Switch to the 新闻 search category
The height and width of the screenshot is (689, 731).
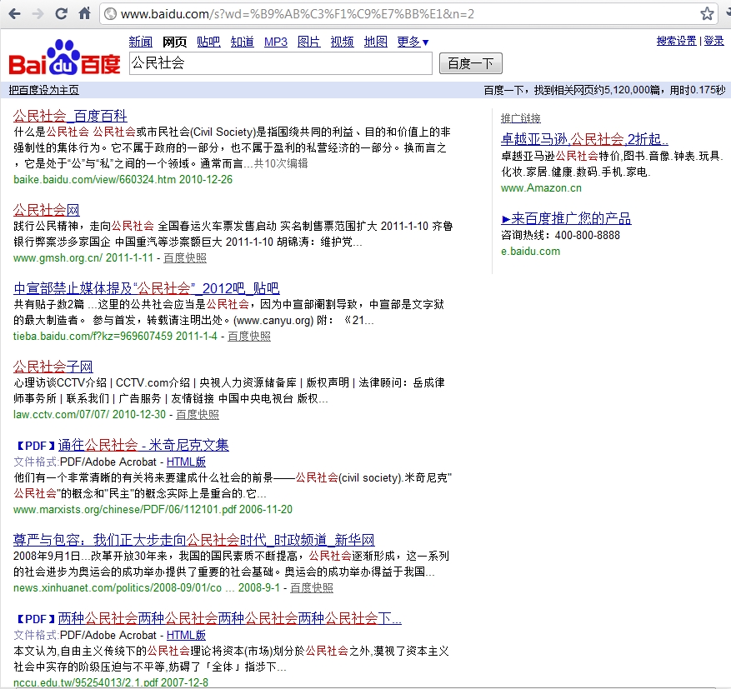pos(140,42)
